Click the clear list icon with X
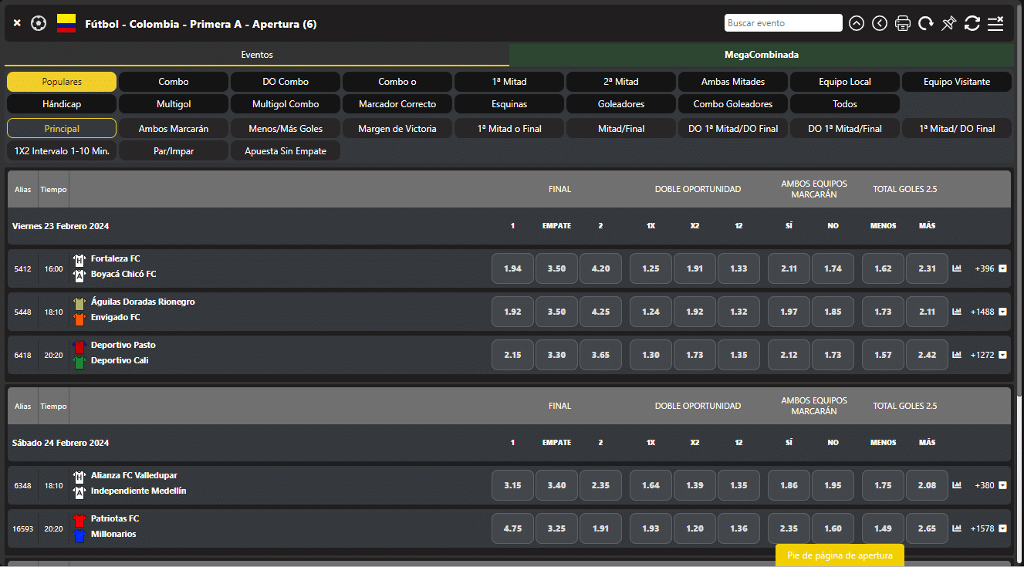The image size is (1024, 567). (995, 23)
